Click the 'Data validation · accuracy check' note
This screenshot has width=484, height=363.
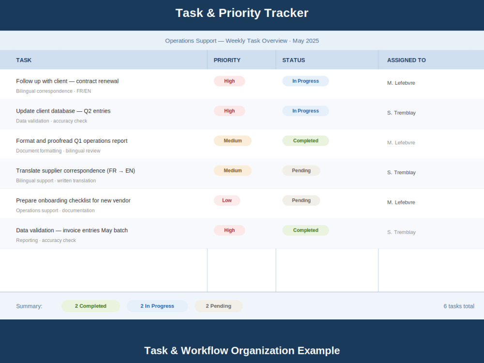coord(52,121)
